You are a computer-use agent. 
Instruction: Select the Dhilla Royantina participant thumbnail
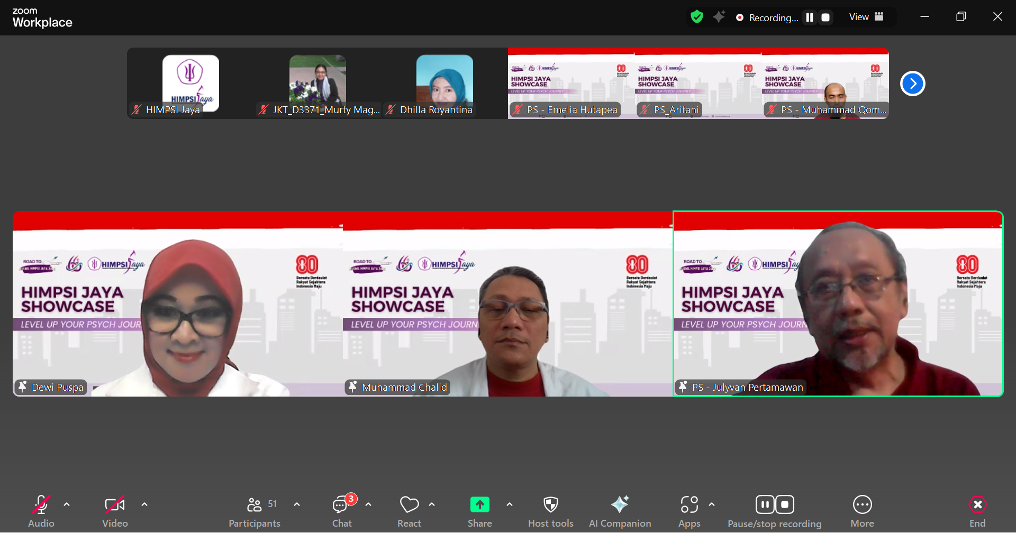pyautogui.click(x=444, y=83)
